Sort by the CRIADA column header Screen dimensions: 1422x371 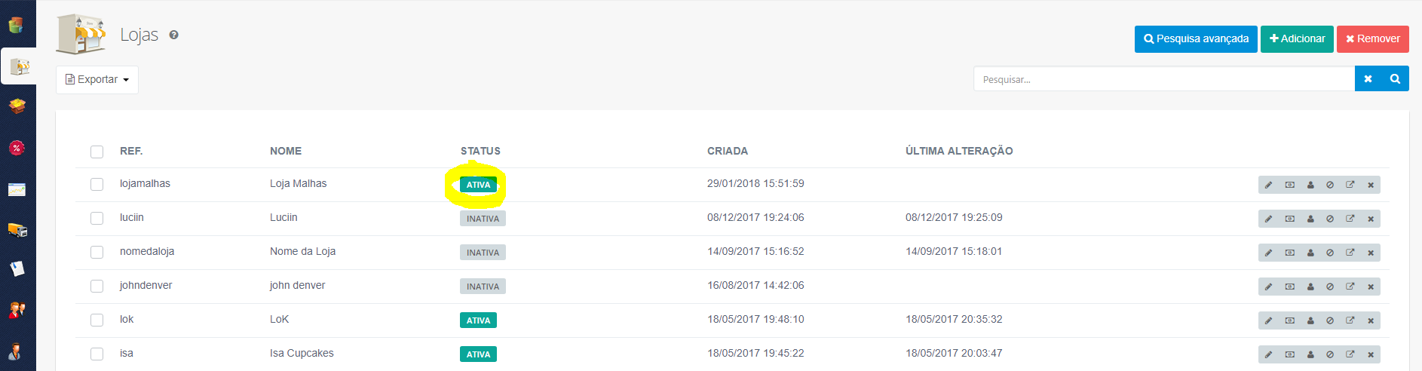[728, 151]
